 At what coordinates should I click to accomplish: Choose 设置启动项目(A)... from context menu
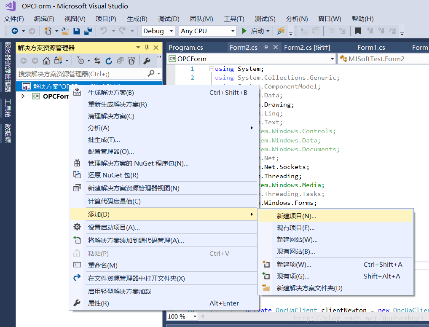pyautogui.click(x=164, y=228)
